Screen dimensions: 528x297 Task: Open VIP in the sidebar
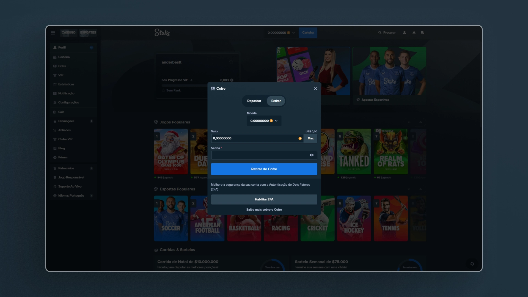pyautogui.click(x=73, y=75)
